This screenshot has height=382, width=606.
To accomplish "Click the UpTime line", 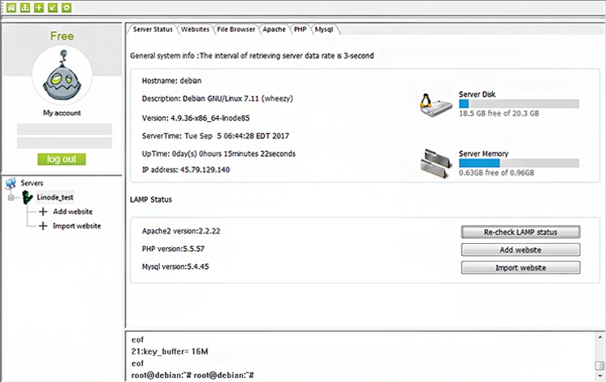I will (x=219, y=153).
